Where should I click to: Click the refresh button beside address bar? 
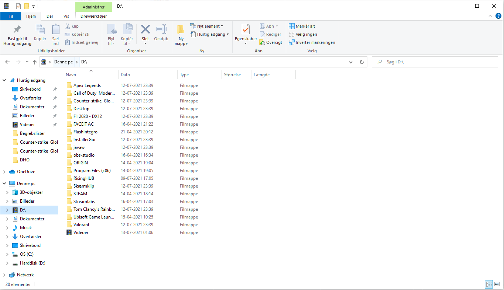(x=362, y=62)
